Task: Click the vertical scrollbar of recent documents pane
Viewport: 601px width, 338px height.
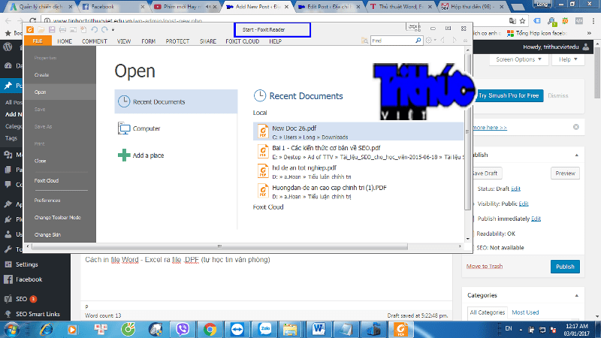Action: 467,131
